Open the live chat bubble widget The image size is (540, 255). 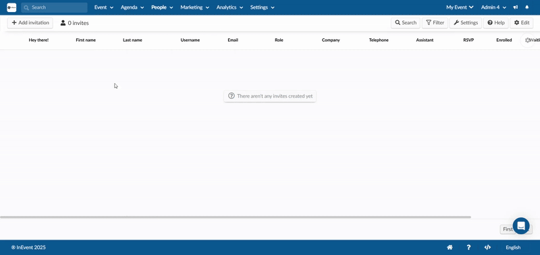[521, 226]
